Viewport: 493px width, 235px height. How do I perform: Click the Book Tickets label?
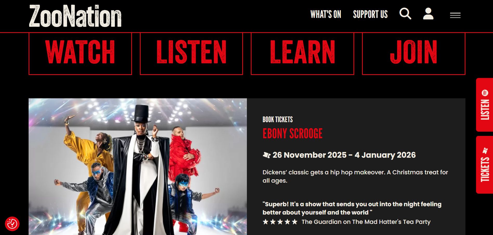(278, 120)
